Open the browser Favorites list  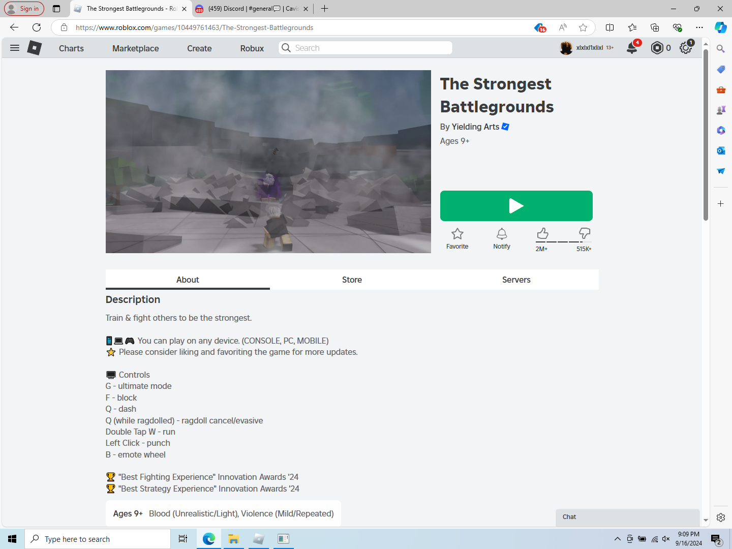pos(632,27)
